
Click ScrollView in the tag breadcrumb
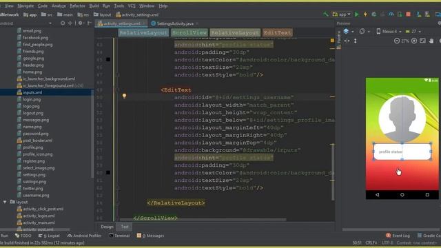click(189, 32)
